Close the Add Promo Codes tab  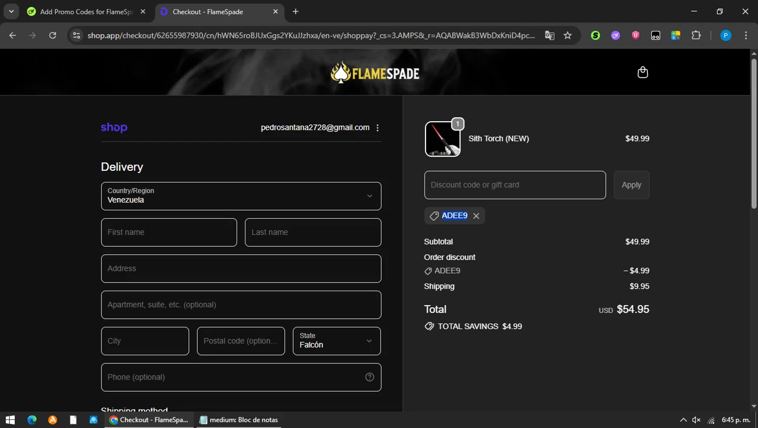(143, 12)
